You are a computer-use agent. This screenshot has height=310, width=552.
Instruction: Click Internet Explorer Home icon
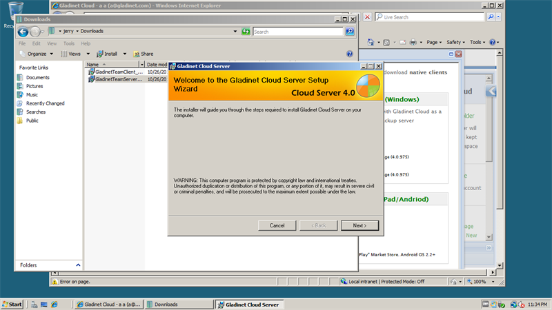pyautogui.click(x=371, y=42)
